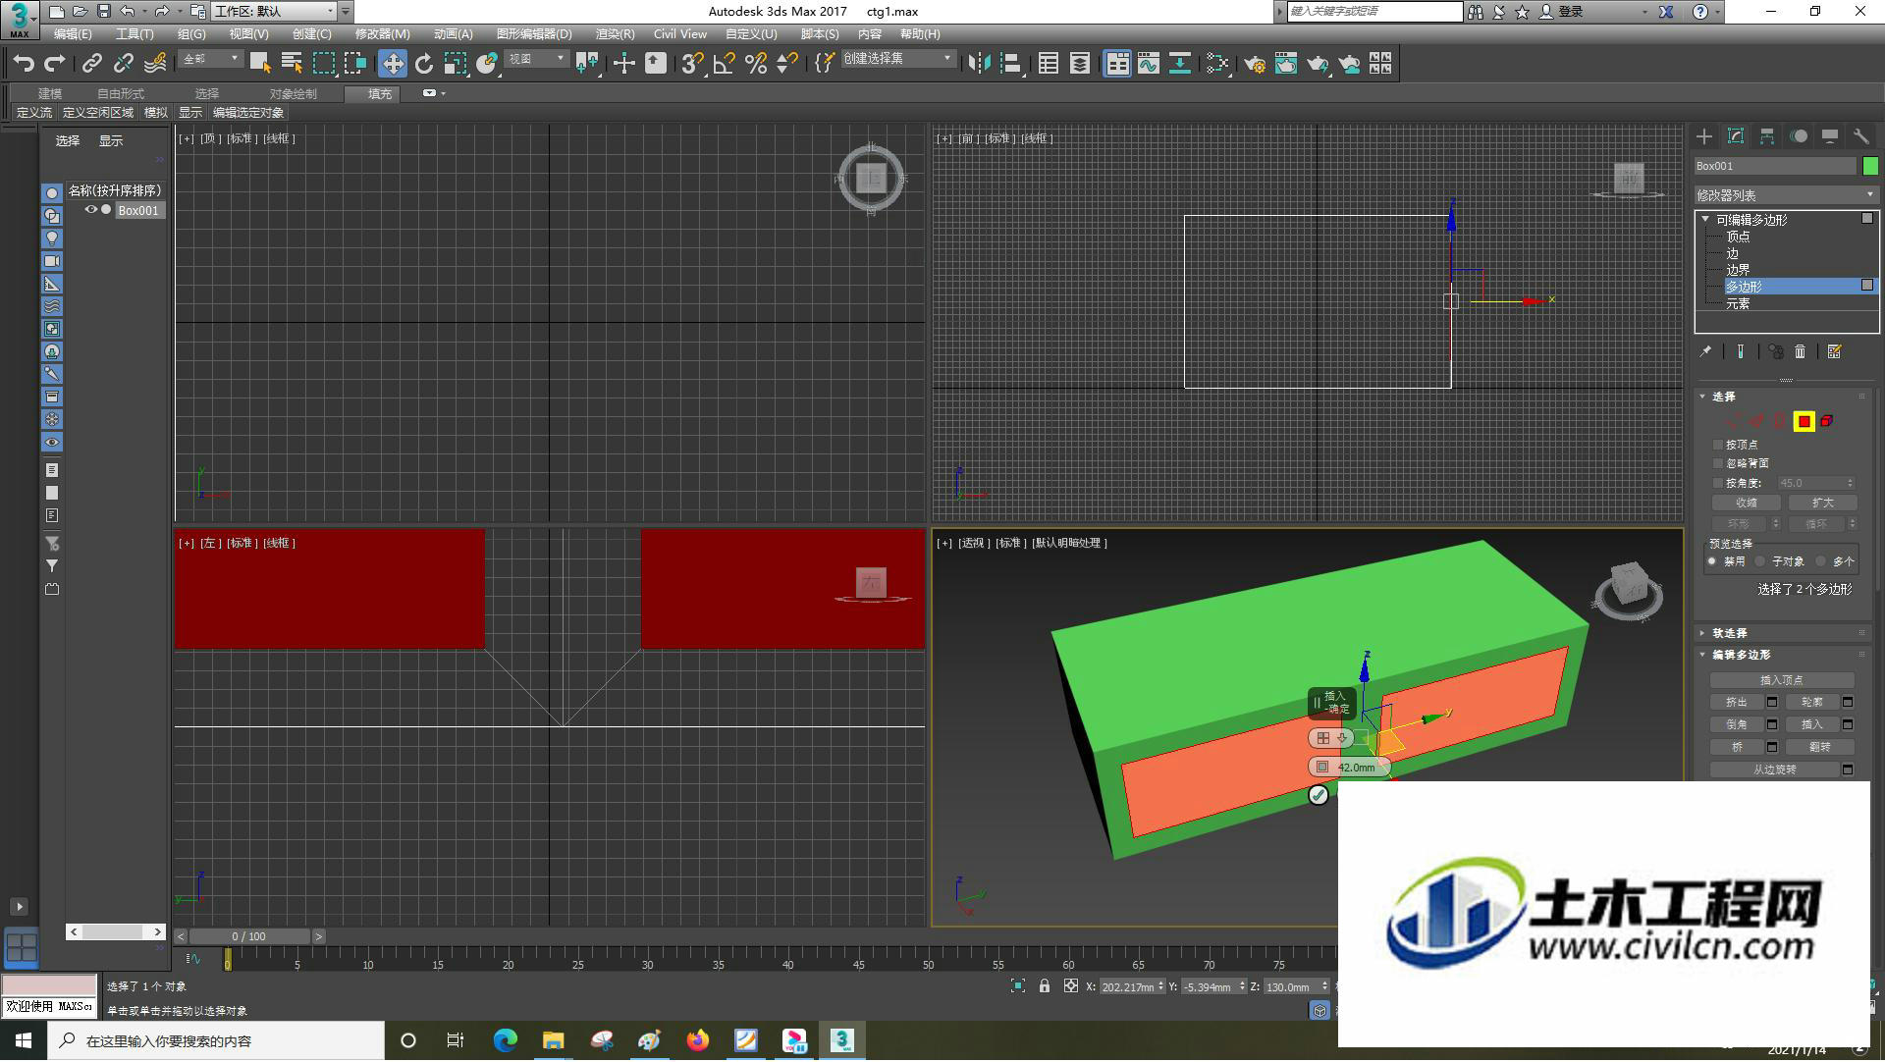This screenshot has height=1062, width=1885.
Task: Toggle the 3D Snaps button
Action: point(693,64)
